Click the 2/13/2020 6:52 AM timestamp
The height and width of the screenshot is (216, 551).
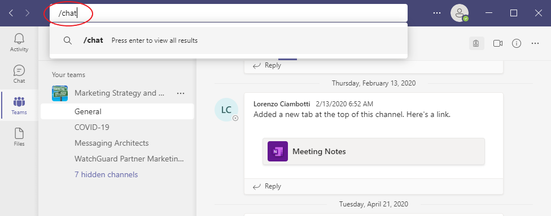(344, 104)
